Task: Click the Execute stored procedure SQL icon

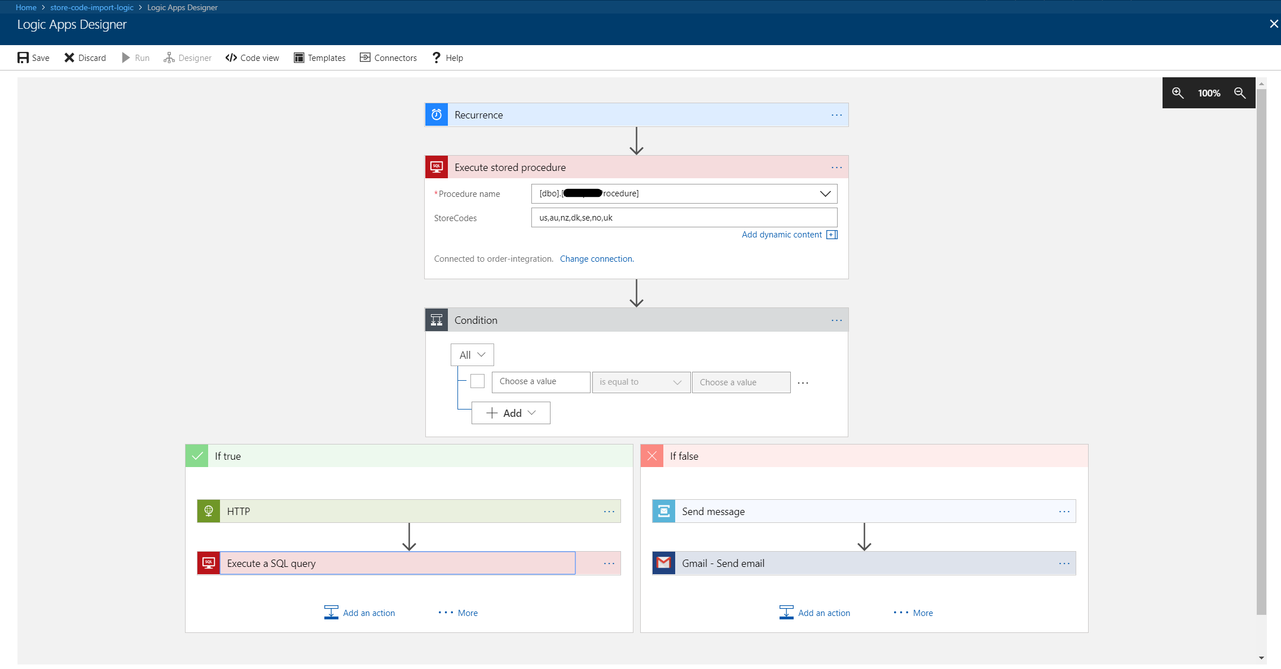Action: click(436, 167)
